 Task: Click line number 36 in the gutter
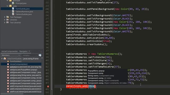coord(47,47)
